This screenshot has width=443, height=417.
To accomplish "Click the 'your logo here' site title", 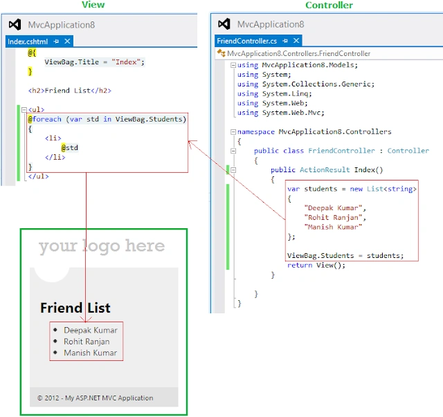I will click(x=102, y=246).
